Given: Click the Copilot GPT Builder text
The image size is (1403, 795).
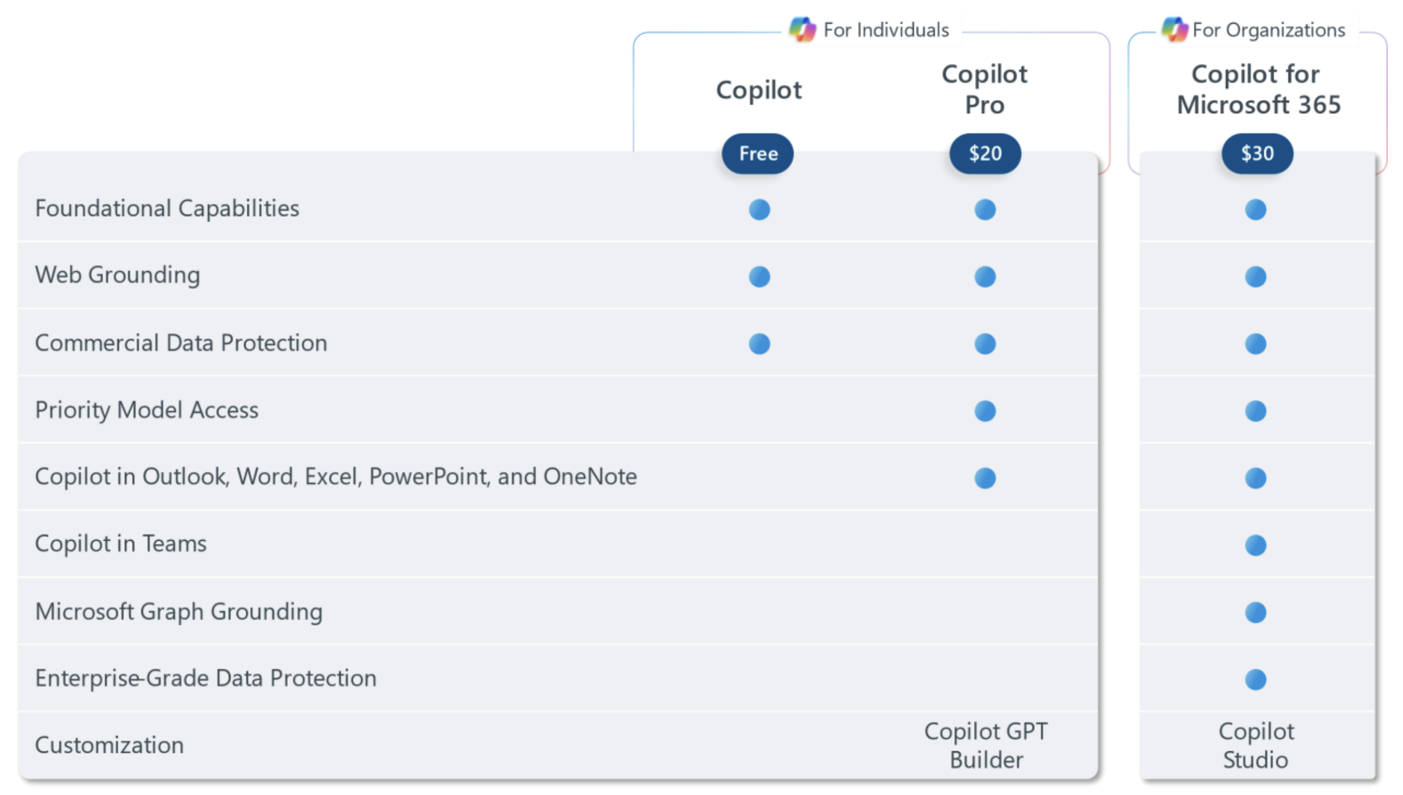Looking at the screenshot, I should pos(986,746).
